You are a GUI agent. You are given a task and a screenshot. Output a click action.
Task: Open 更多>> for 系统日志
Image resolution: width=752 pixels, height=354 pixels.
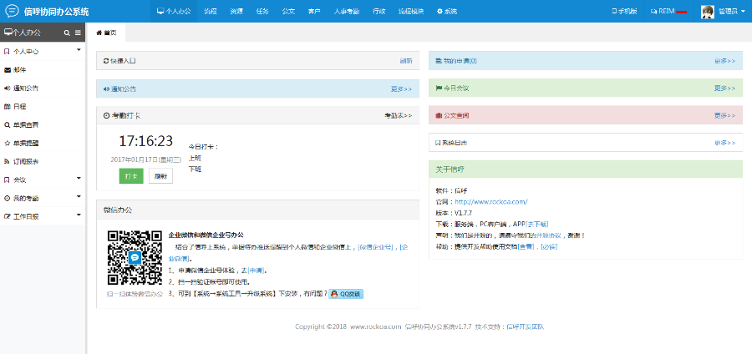(x=724, y=143)
